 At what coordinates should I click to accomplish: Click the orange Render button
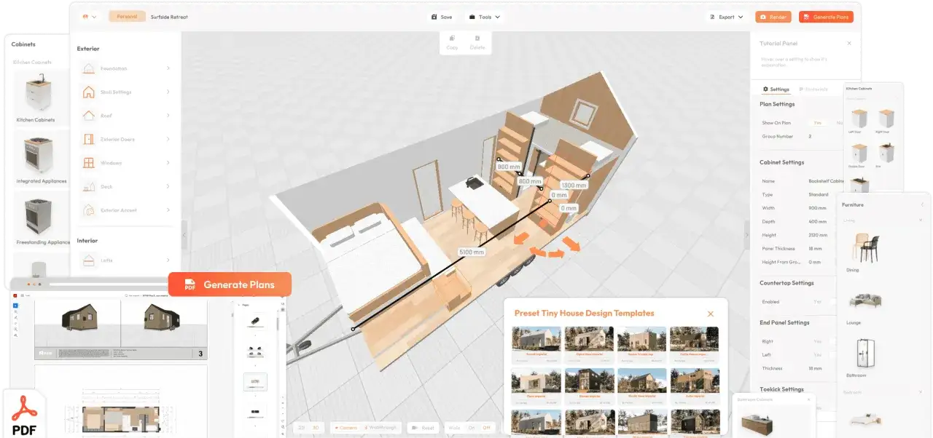pyautogui.click(x=773, y=17)
